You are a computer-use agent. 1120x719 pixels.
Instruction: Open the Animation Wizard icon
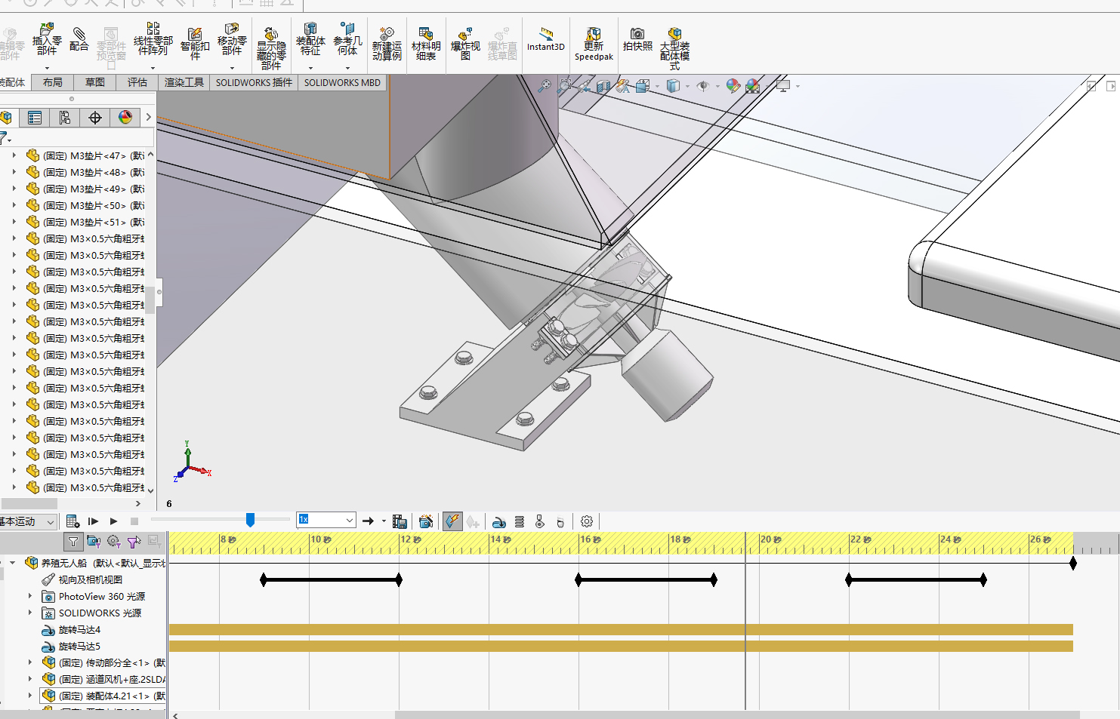coord(426,521)
